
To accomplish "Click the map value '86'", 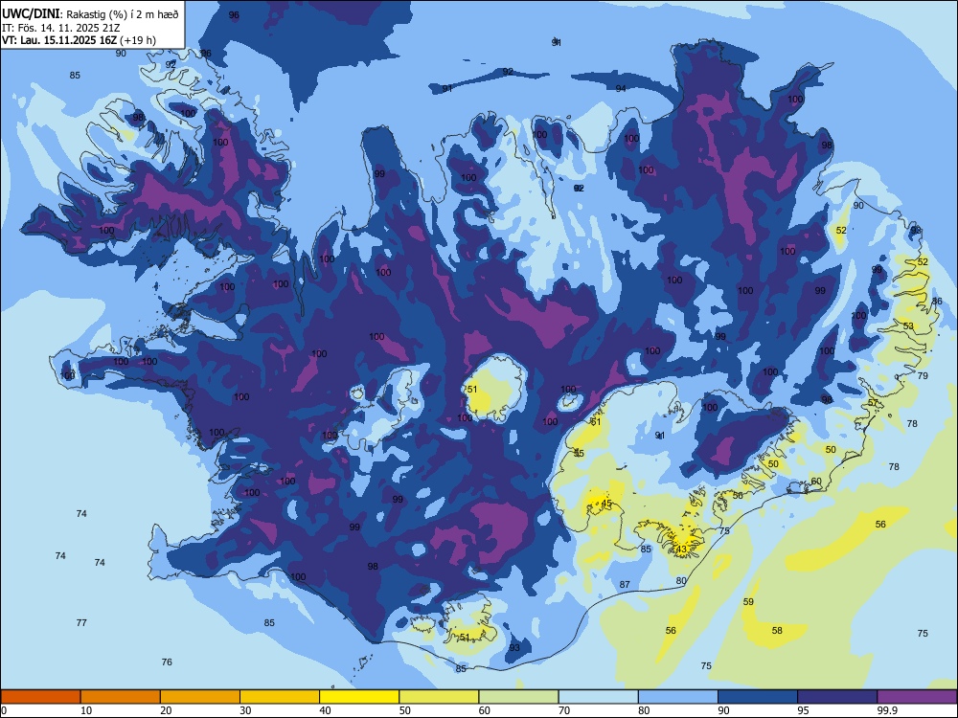I will tap(937, 302).
